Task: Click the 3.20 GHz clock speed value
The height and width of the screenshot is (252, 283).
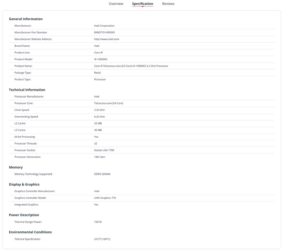Action: click(x=99, y=110)
